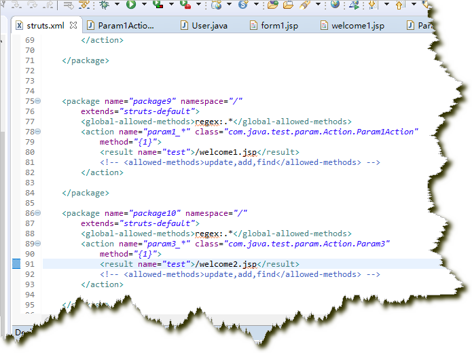Click the New Server globe icon
472x353 pixels.
[x=216, y=5]
